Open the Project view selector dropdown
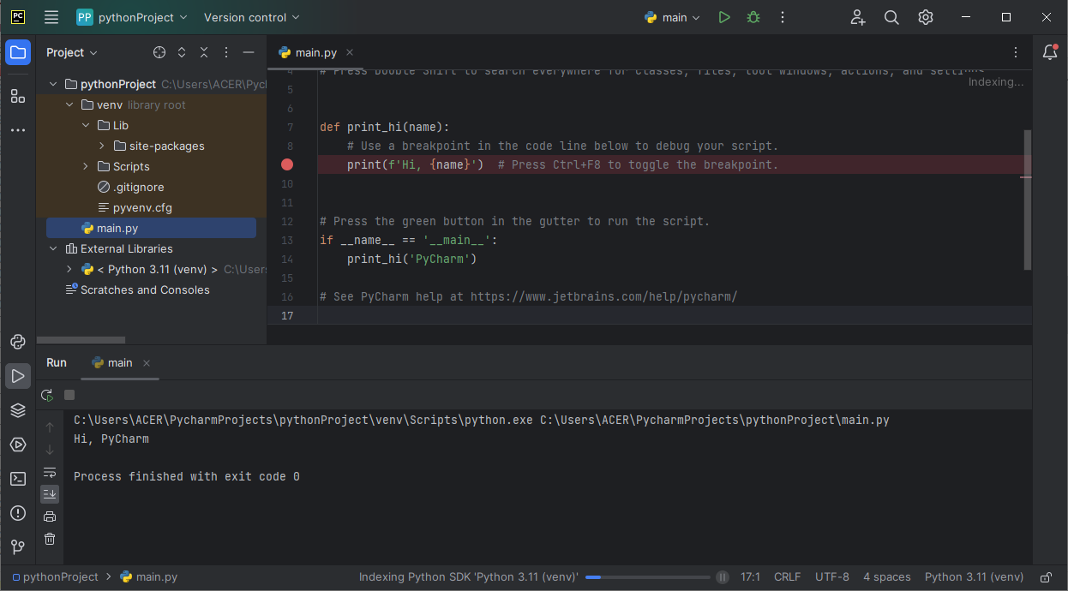Image resolution: width=1068 pixels, height=591 pixels. tap(72, 52)
